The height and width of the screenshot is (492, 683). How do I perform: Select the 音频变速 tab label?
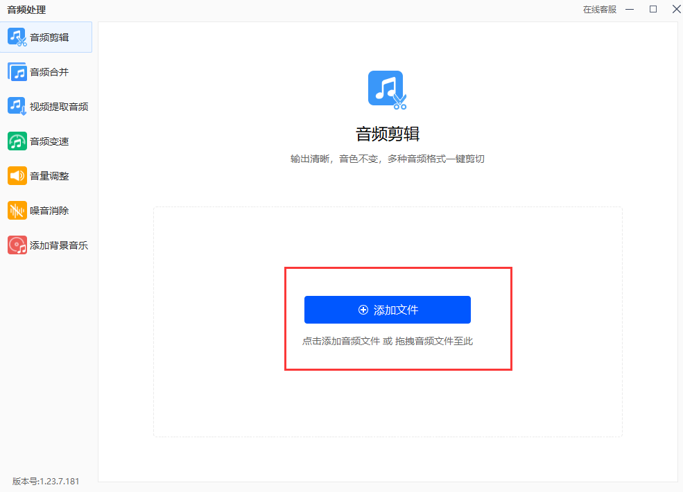tap(49, 141)
